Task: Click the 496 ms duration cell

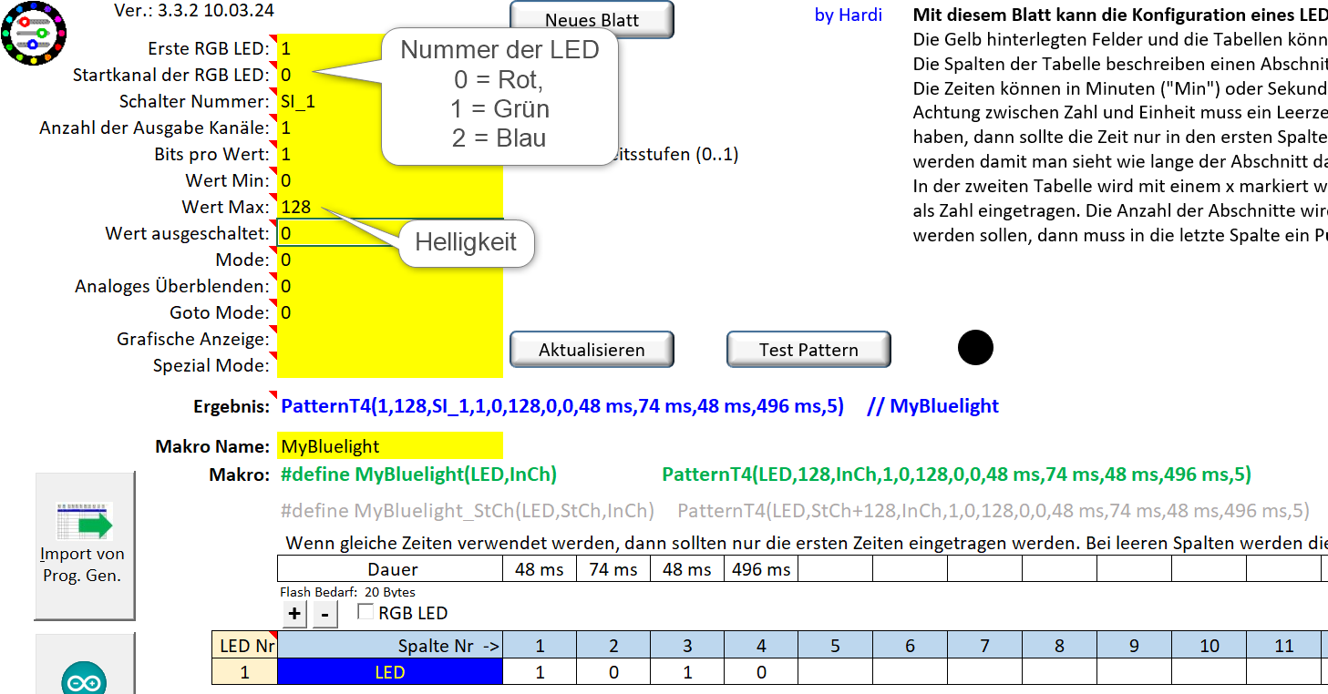Action: [761, 569]
